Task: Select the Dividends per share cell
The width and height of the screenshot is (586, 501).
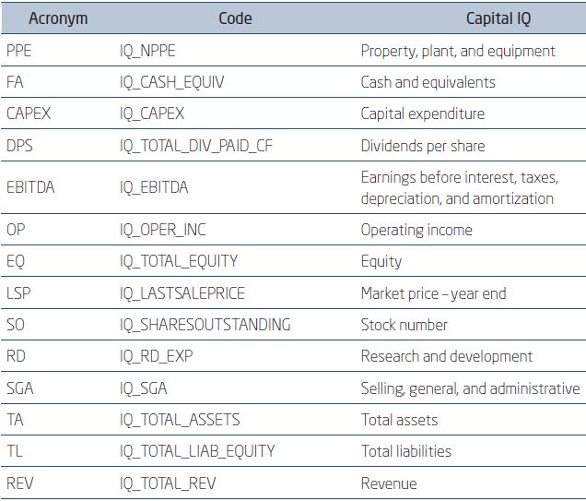Action: coord(422,146)
